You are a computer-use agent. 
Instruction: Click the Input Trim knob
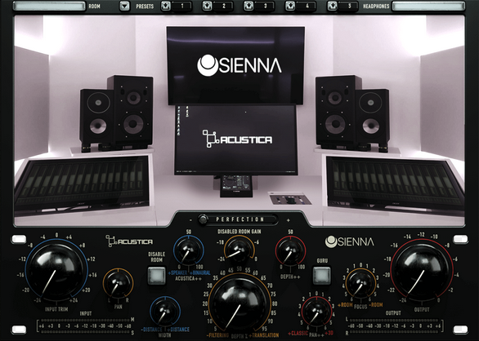(56, 271)
